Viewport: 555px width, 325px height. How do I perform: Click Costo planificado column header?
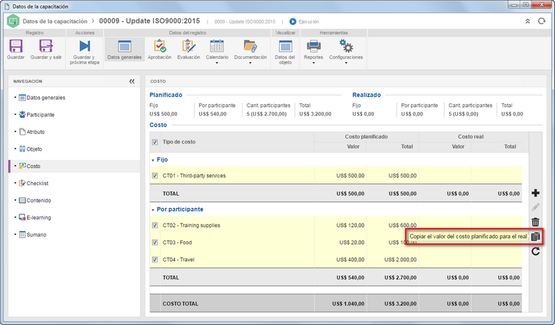366,136
